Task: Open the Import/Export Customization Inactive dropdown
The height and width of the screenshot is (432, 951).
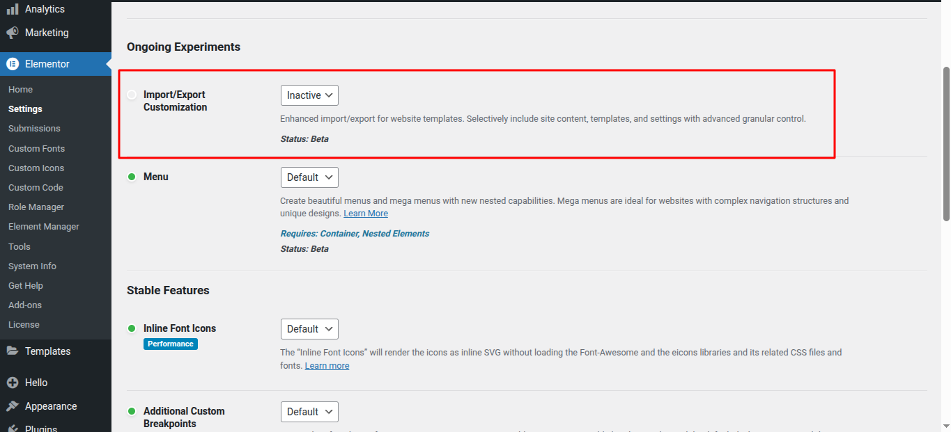Action: coord(309,95)
